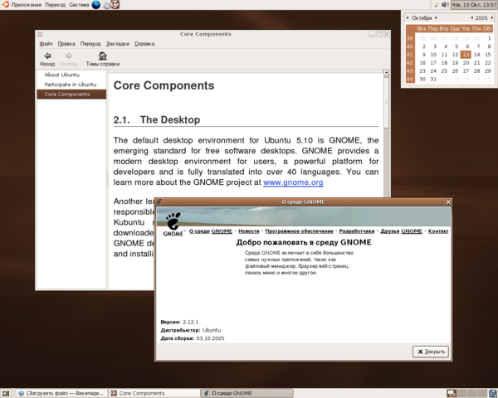This screenshot has width=498, height=398.
Task: Launch the web browser globe icon in top panel
Action: pyautogui.click(x=95, y=5)
